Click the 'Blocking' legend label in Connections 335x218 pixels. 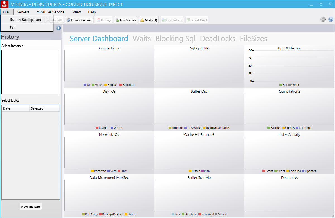coord(128,85)
